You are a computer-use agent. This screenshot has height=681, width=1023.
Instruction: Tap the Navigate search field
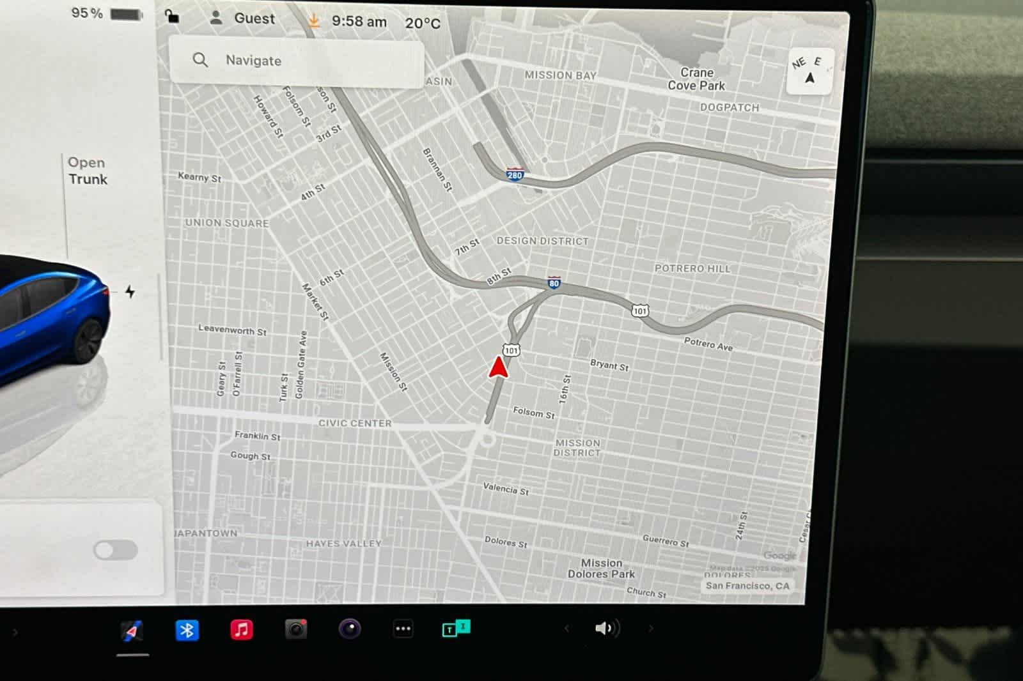297,61
